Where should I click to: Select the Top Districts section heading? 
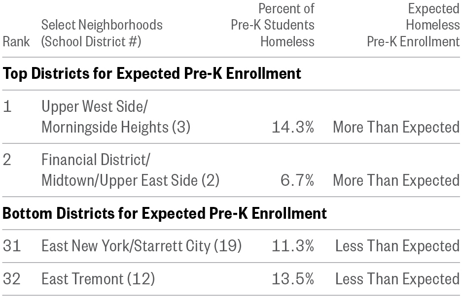152,74
